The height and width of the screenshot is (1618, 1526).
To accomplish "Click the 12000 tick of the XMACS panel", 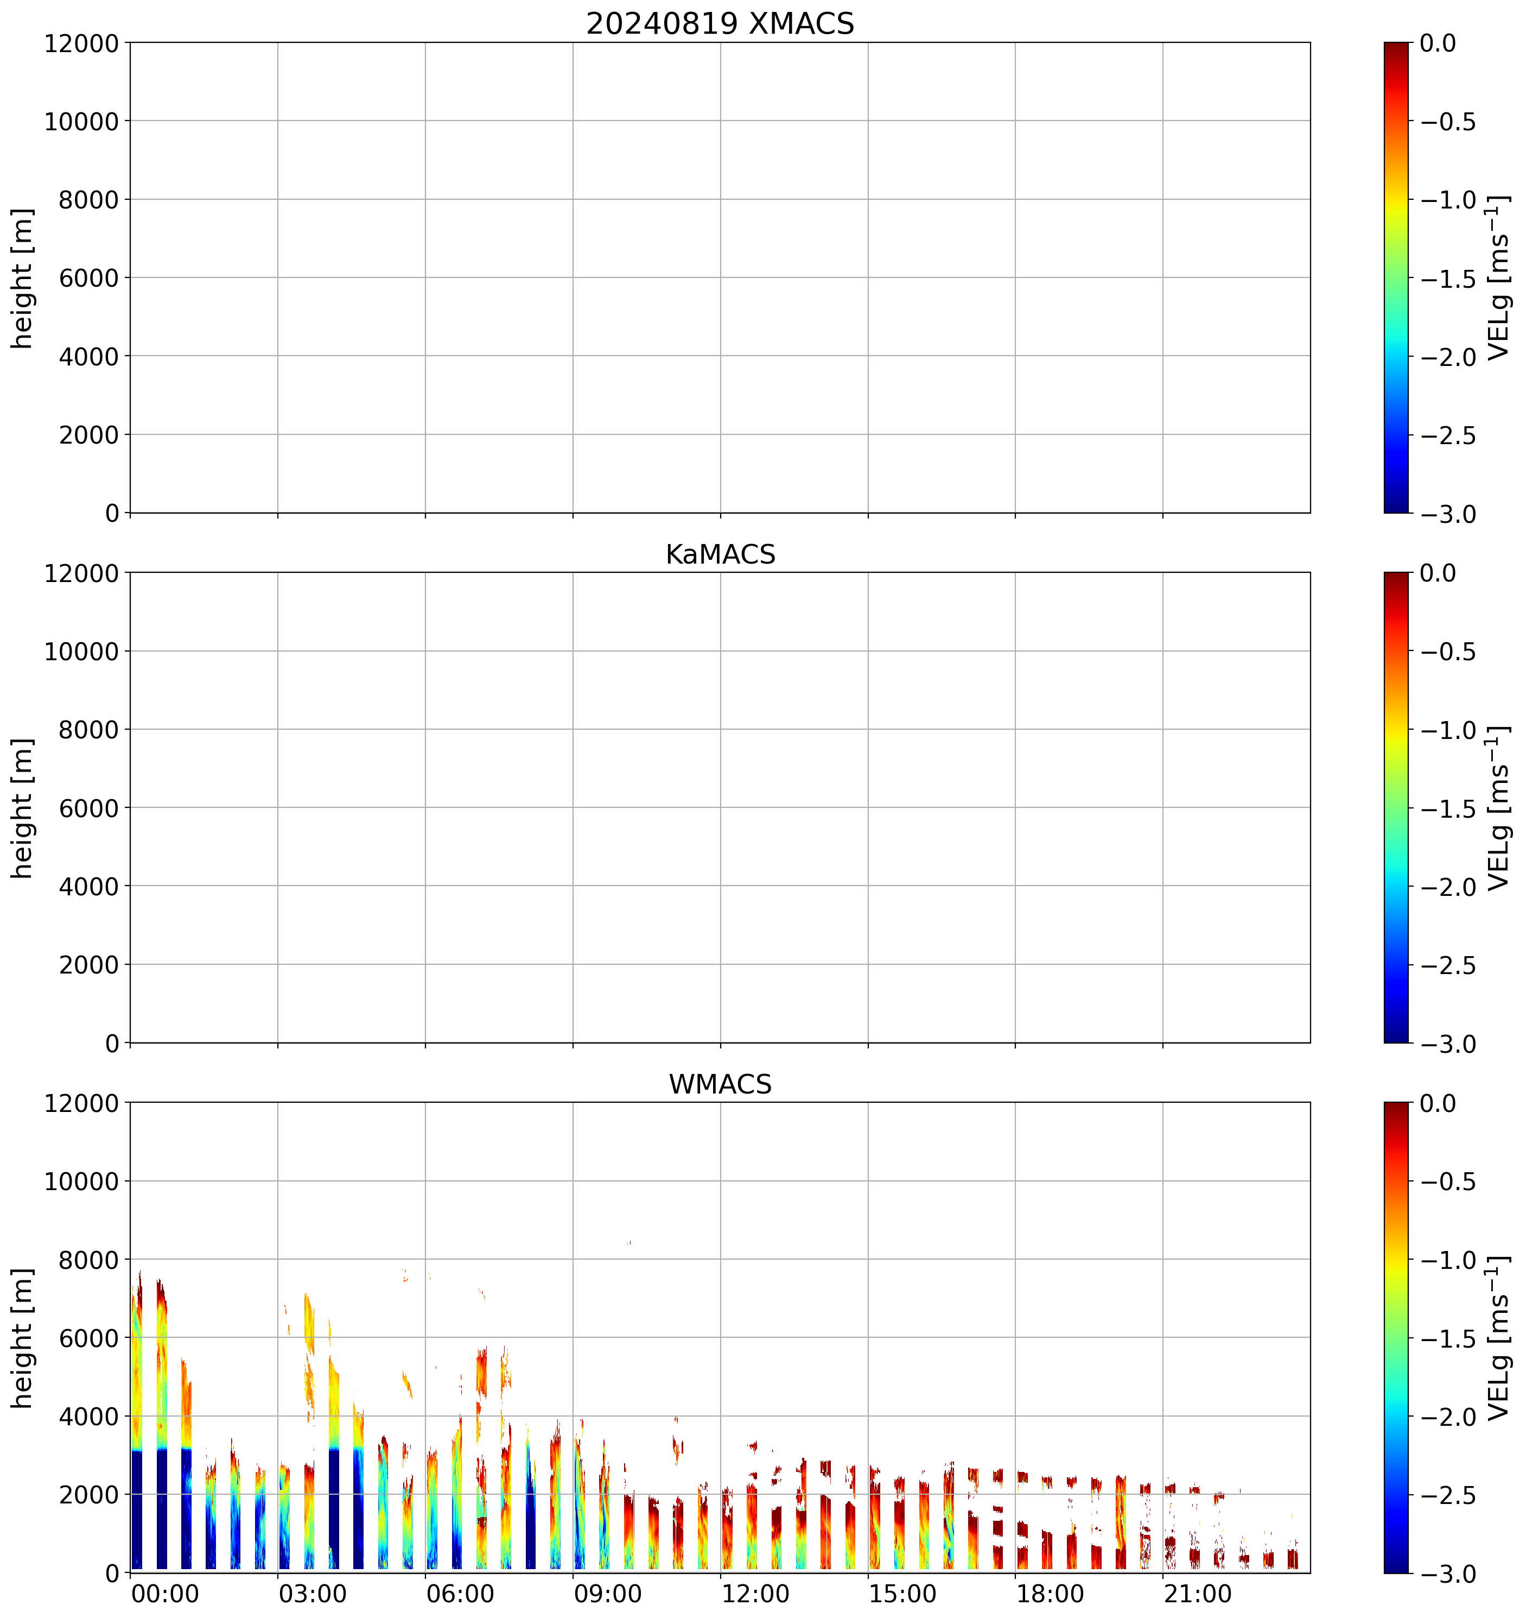I will coord(81,43).
